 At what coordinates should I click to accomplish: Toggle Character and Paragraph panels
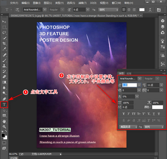159,10
